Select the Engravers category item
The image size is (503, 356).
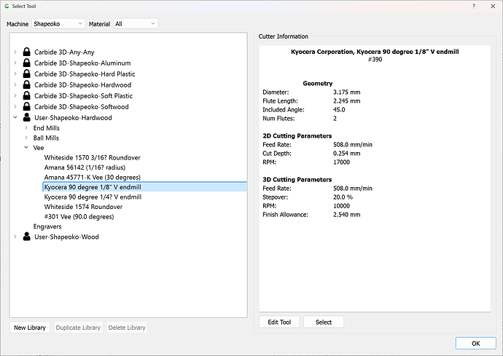(47, 226)
